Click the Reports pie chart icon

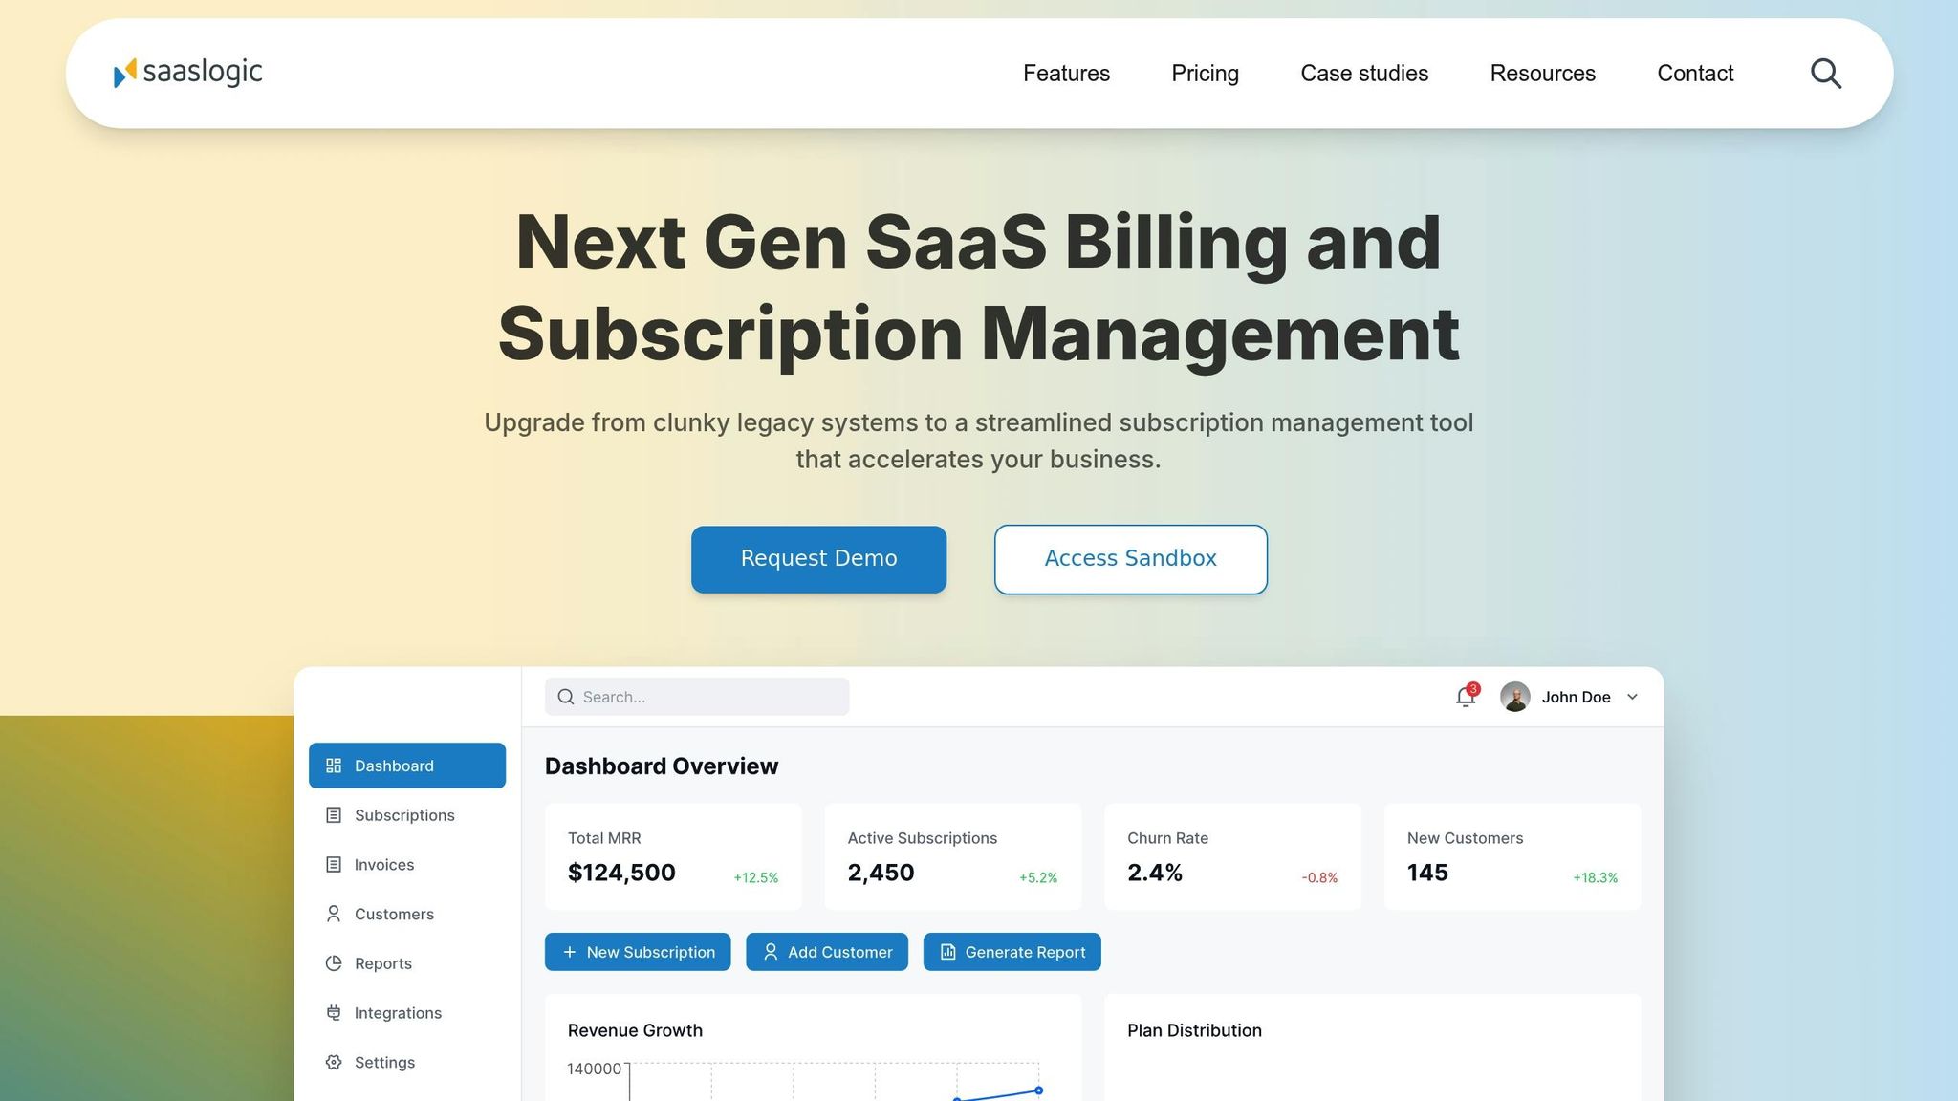334,963
